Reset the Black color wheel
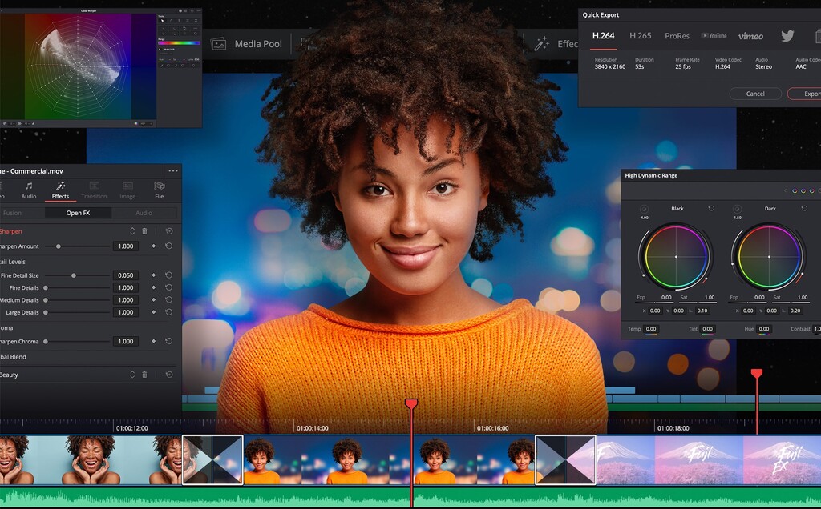This screenshot has width=821, height=509. point(711,208)
